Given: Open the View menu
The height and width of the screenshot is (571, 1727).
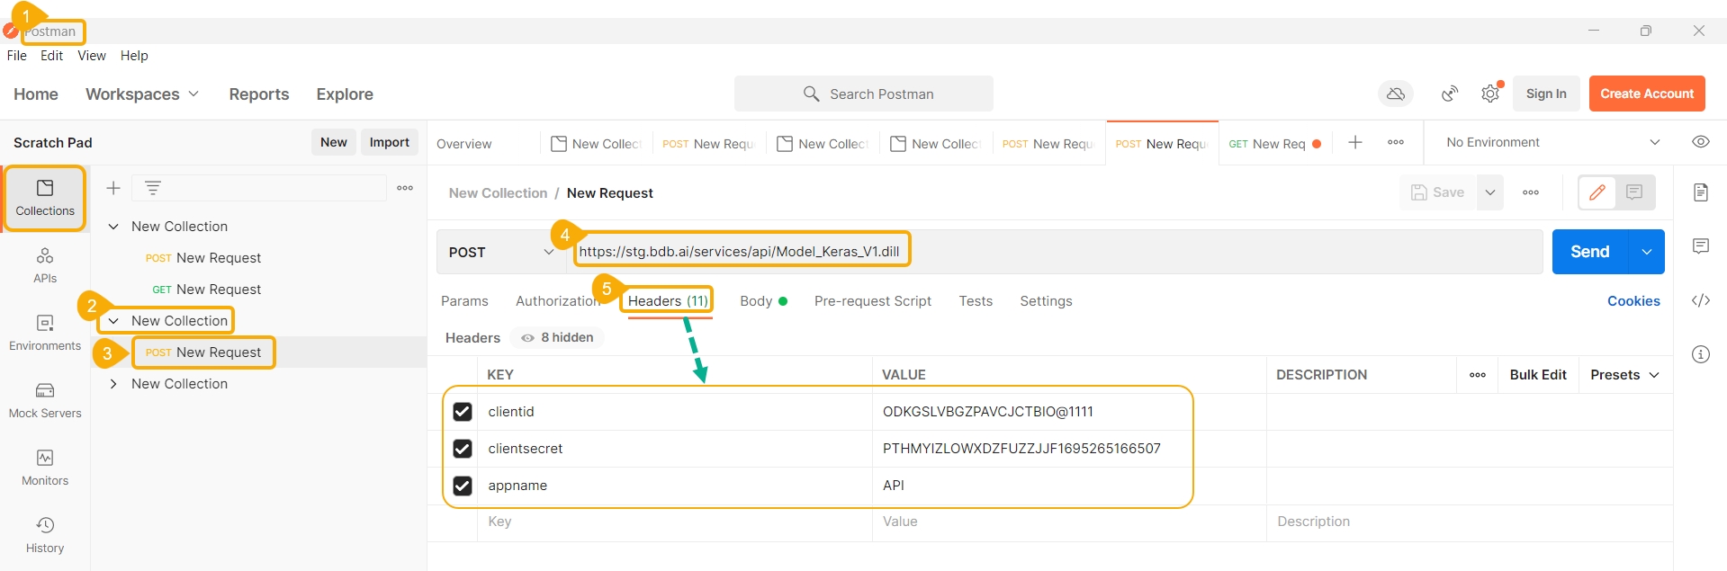Looking at the screenshot, I should pyautogui.click(x=91, y=56).
